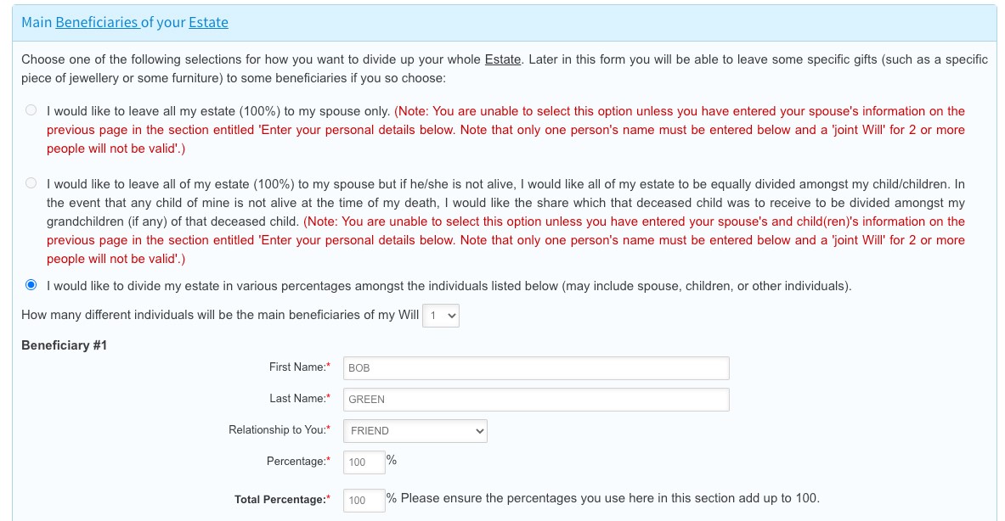Choose the spouse then children equally radio option

pos(31,183)
